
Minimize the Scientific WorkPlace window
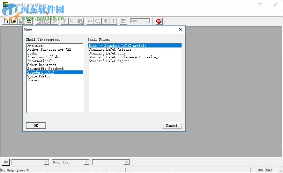pos(246,5)
